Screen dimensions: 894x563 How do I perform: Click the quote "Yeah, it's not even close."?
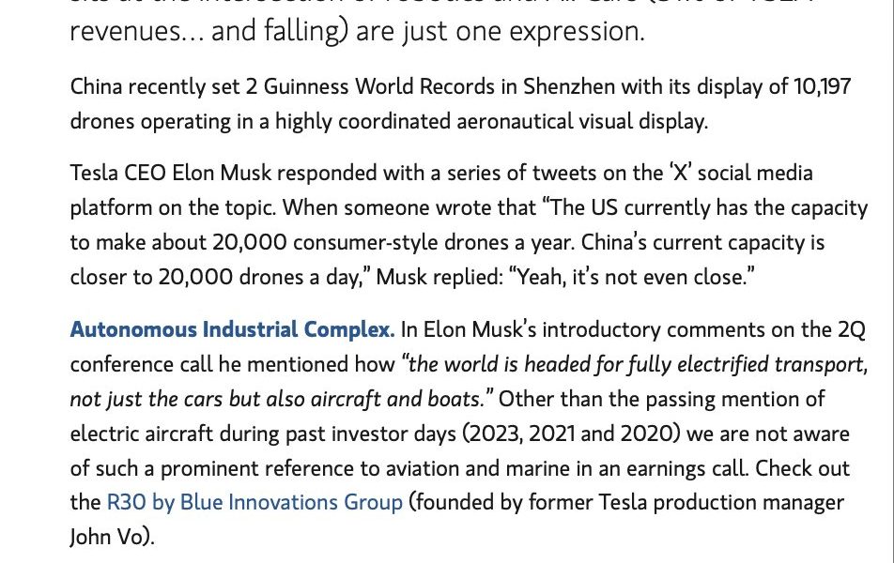tap(632, 277)
